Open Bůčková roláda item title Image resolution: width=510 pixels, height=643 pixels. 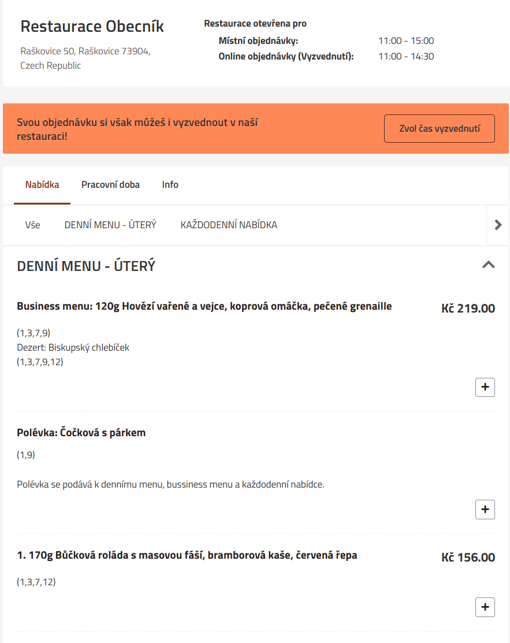[187, 555]
